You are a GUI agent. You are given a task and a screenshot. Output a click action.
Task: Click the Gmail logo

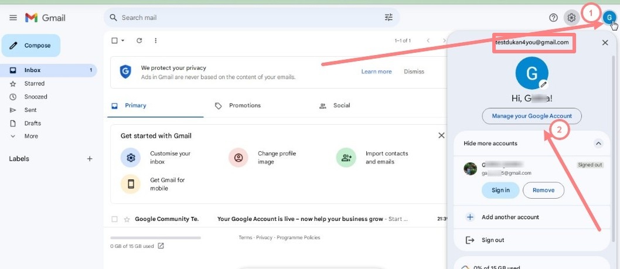(x=45, y=18)
